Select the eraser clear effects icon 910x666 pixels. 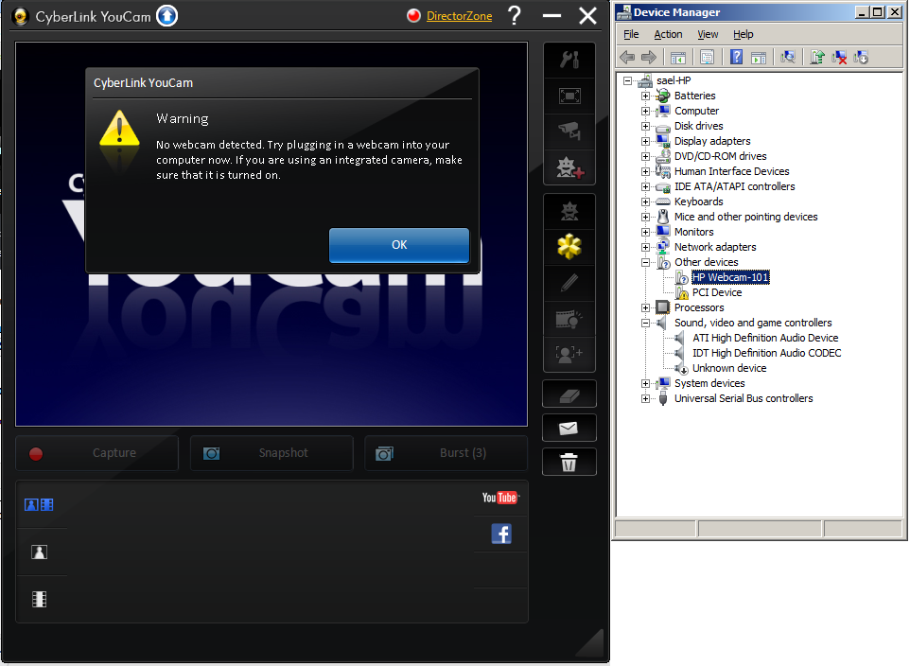[x=569, y=394]
